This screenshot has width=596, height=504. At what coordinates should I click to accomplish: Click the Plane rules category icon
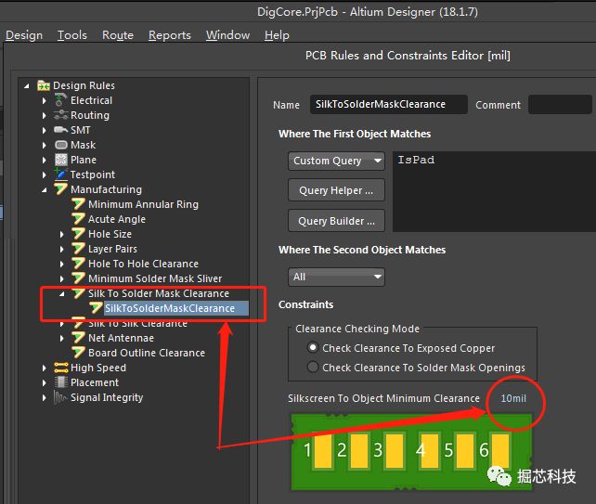tap(61, 160)
